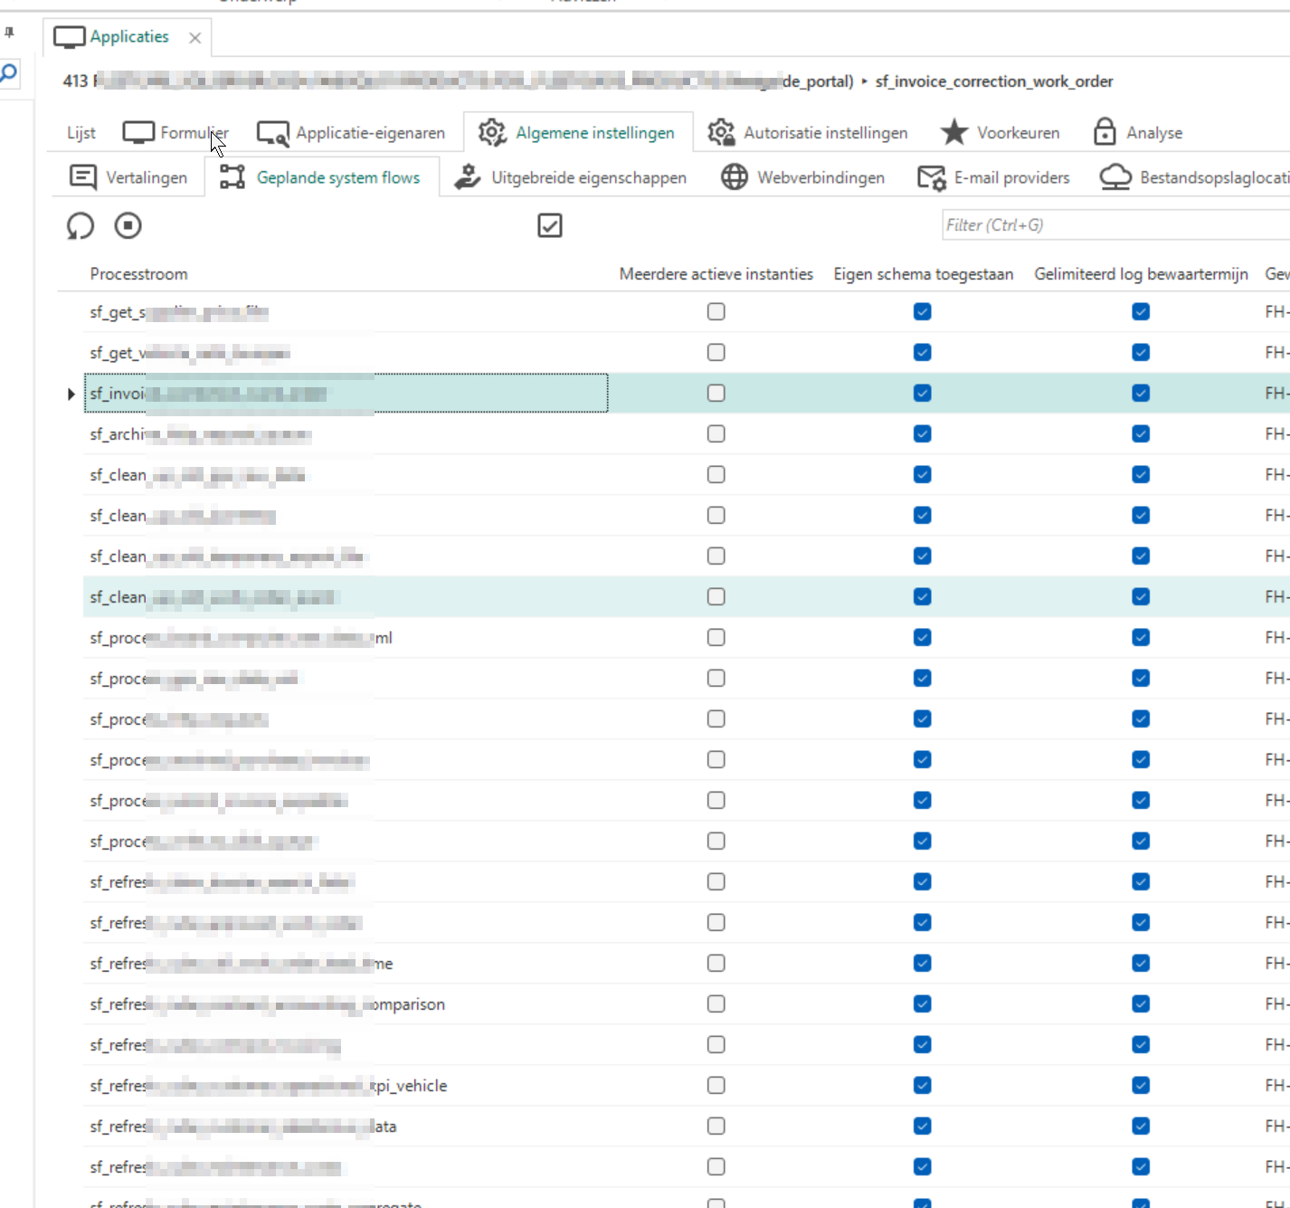
Task: Untick Eigen schema toegestaan for the row ending in ml
Action: click(x=923, y=638)
